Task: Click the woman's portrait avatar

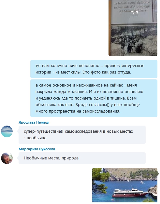Action: click(x=7, y=158)
